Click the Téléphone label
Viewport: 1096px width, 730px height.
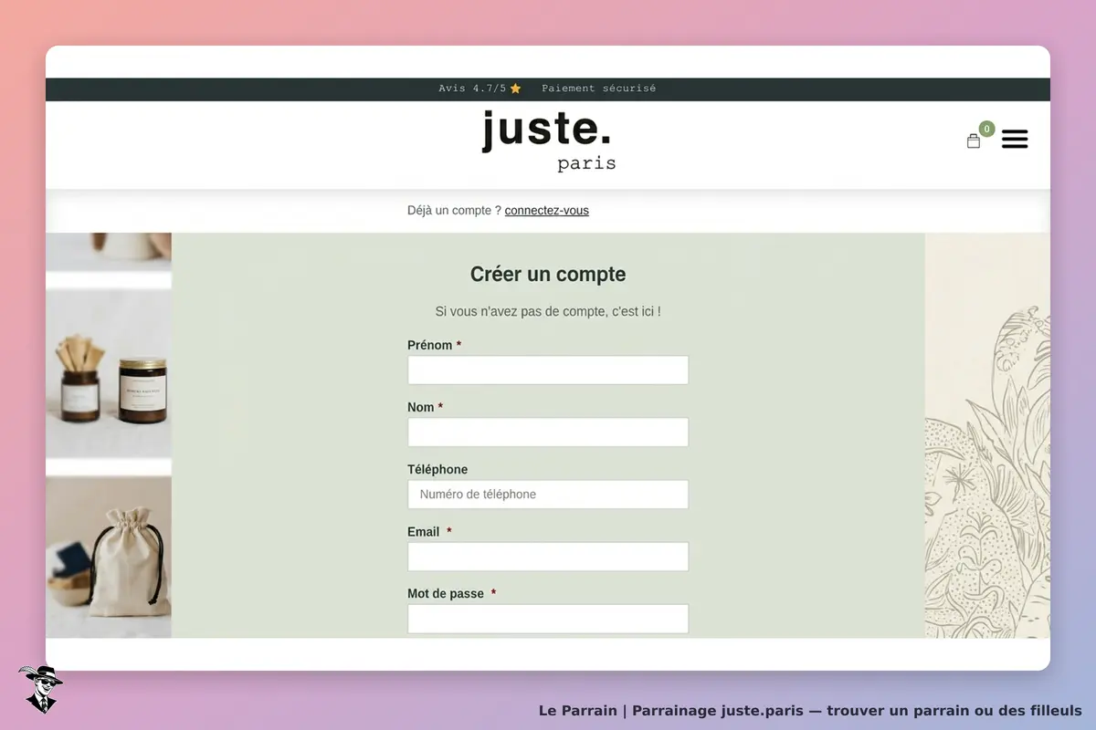(x=437, y=470)
